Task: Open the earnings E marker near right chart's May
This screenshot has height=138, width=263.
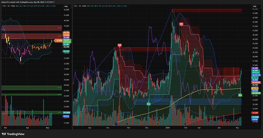Action: click(x=236, y=124)
